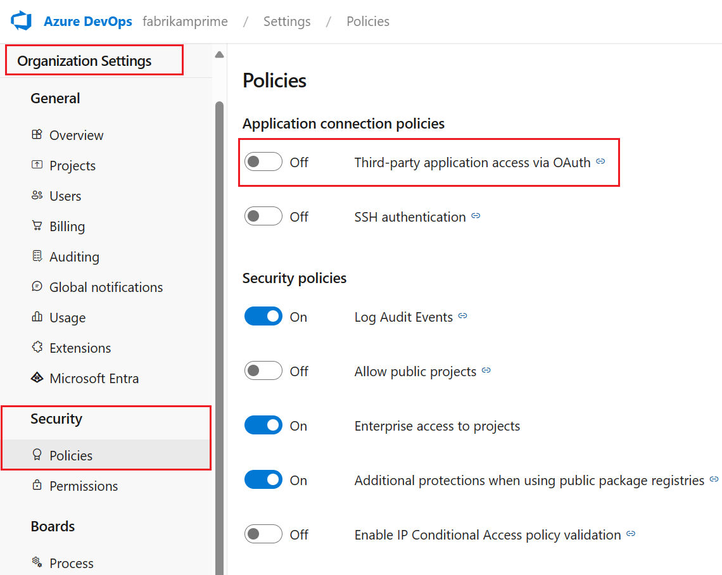Turn on SSH authentication toggle
The height and width of the screenshot is (575, 722).
pyautogui.click(x=263, y=216)
